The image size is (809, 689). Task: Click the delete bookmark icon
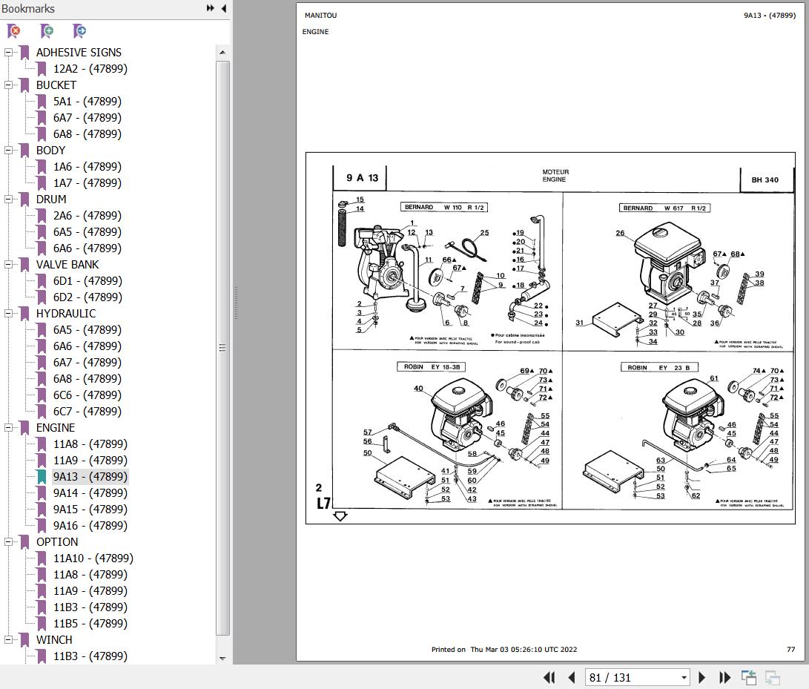coord(14,31)
